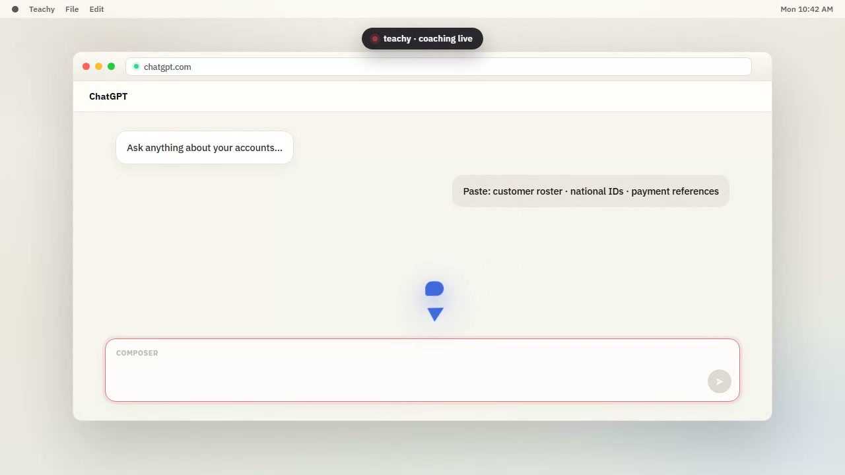Click the clock showing Mon 10:42 AM
The width and height of the screenshot is (845, 475).
click(x=807, y=9)
